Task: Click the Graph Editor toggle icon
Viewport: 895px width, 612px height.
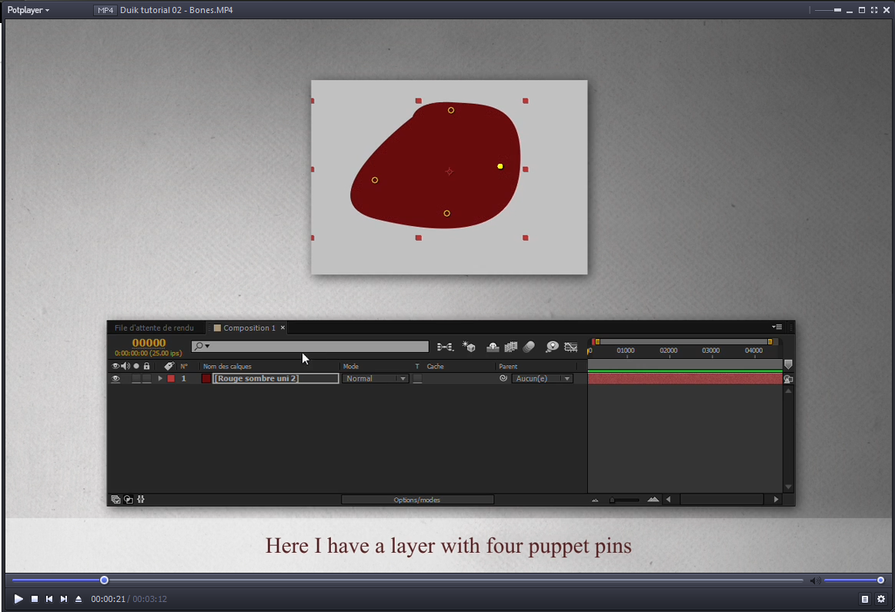Action: click(x=570, y=348)
